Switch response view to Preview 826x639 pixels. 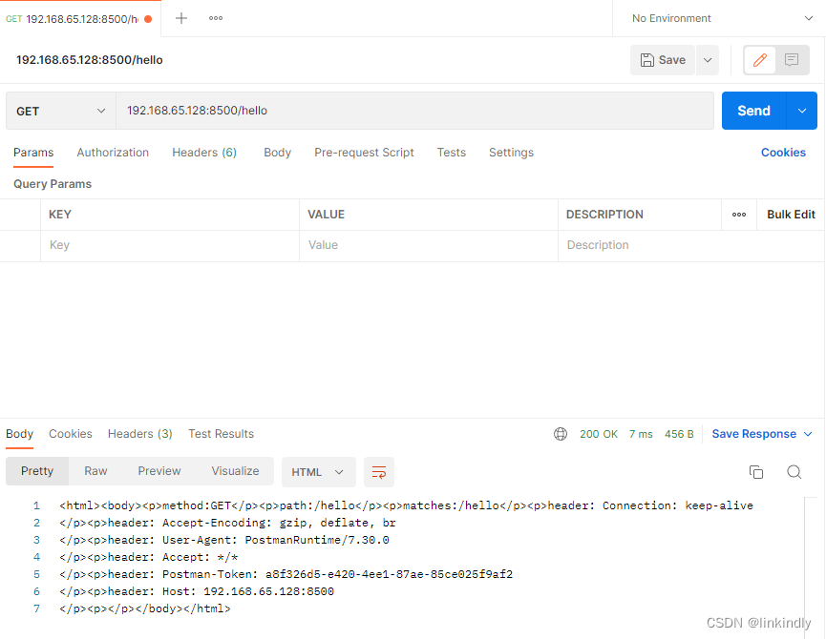click(159, 470)
